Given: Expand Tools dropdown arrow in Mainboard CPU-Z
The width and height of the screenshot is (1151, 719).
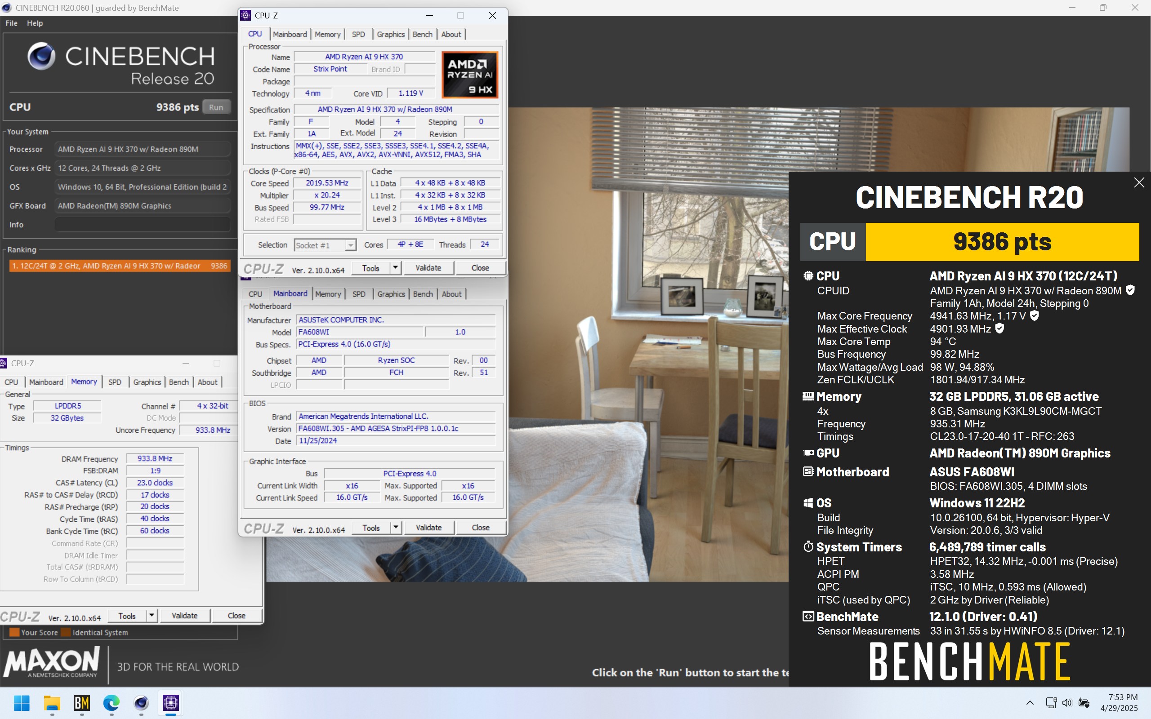Looking at the screenshot, I should pyautogui.click(x=396, y=528).
